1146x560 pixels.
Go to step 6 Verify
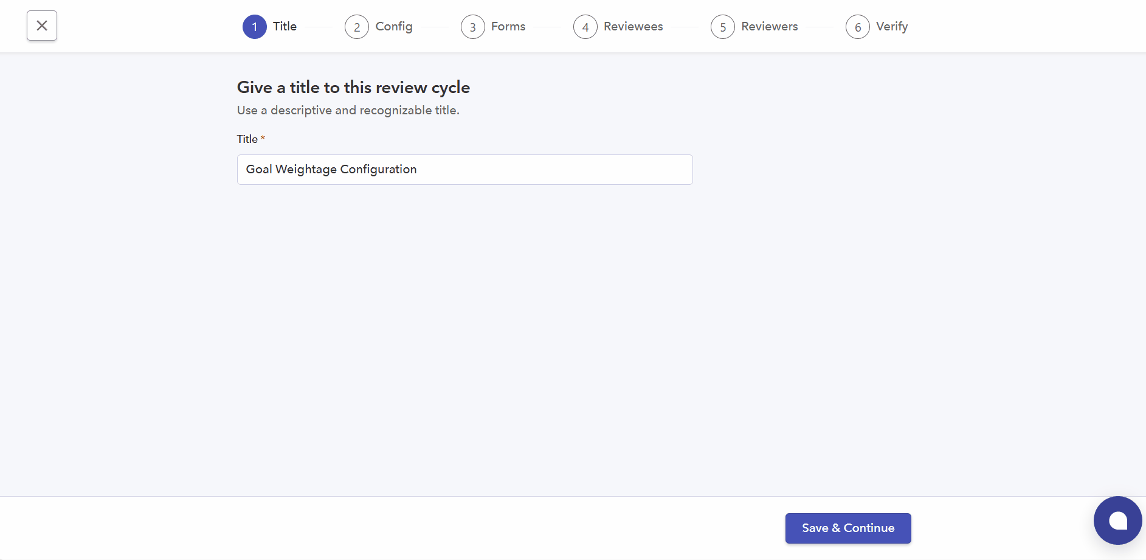(x=877, y=27)
